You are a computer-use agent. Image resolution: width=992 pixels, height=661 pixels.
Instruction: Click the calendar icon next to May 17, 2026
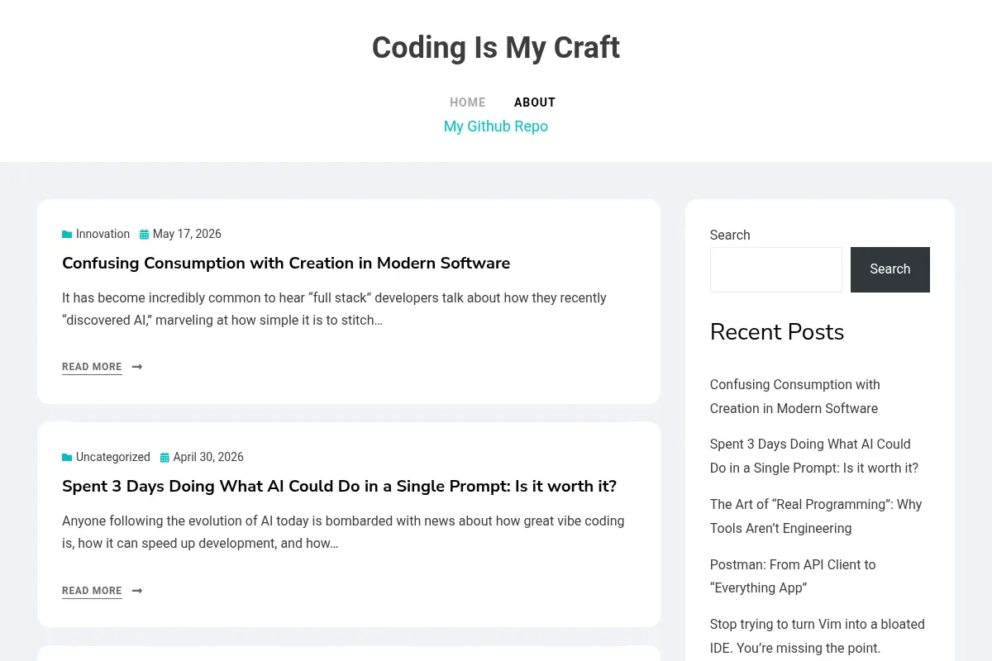pyautogui.click(x=144, y=235)
